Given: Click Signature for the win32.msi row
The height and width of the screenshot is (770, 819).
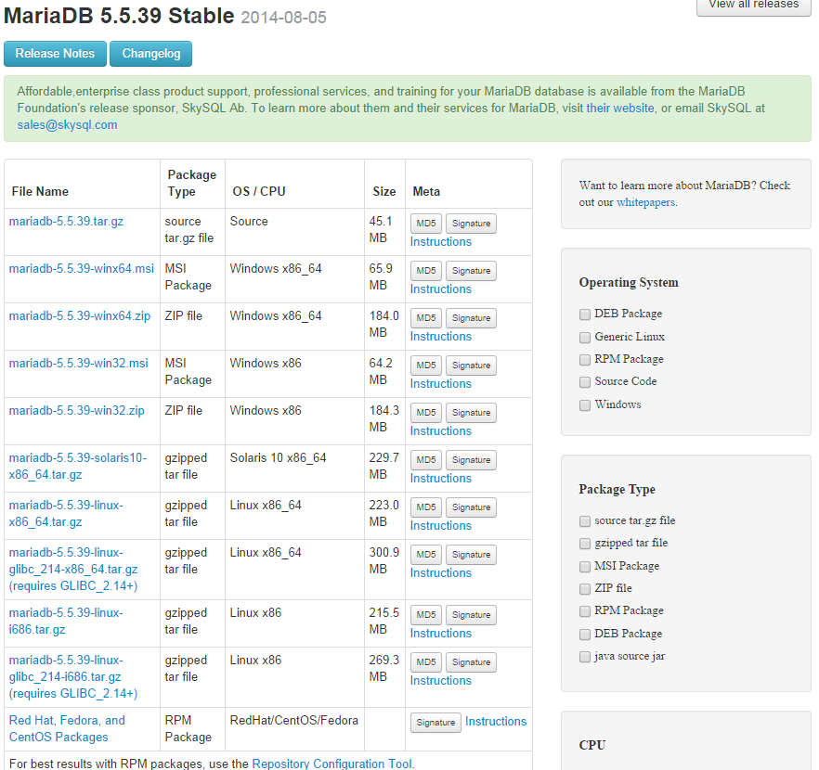Looking at the screenshot, I should (471, 366).
